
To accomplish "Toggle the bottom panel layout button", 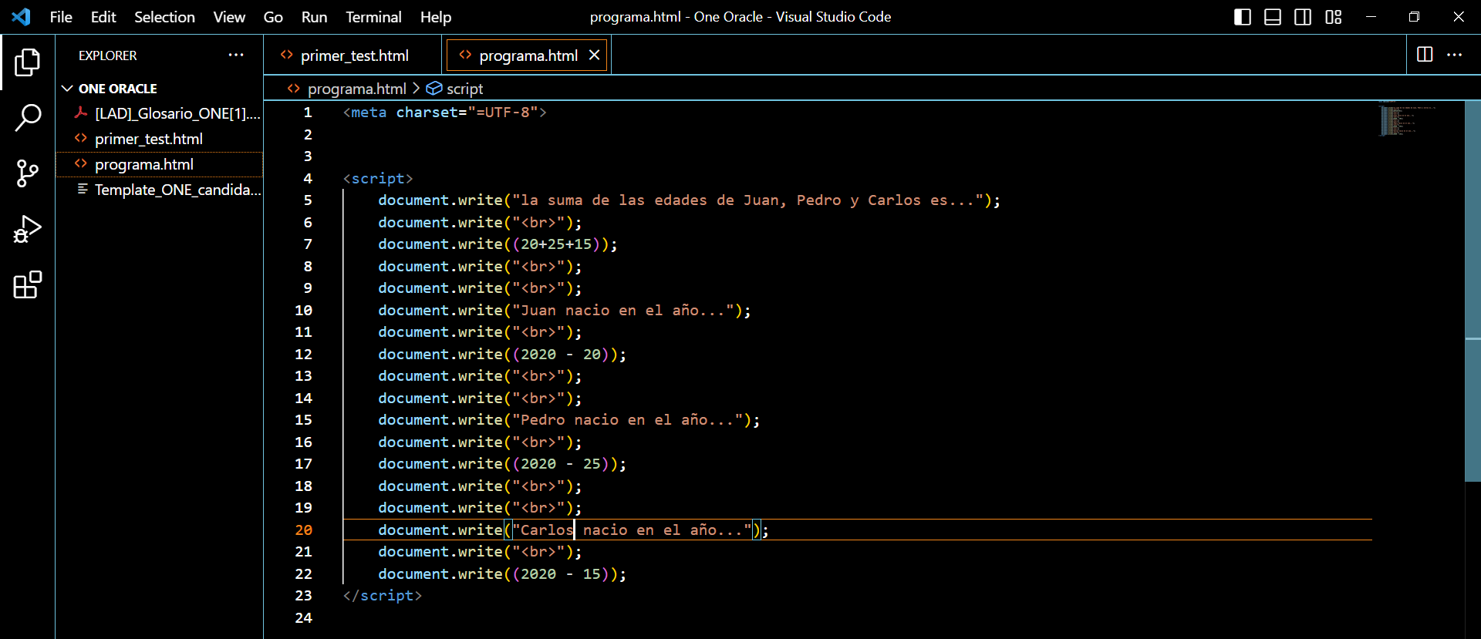I will point(1273,17).
